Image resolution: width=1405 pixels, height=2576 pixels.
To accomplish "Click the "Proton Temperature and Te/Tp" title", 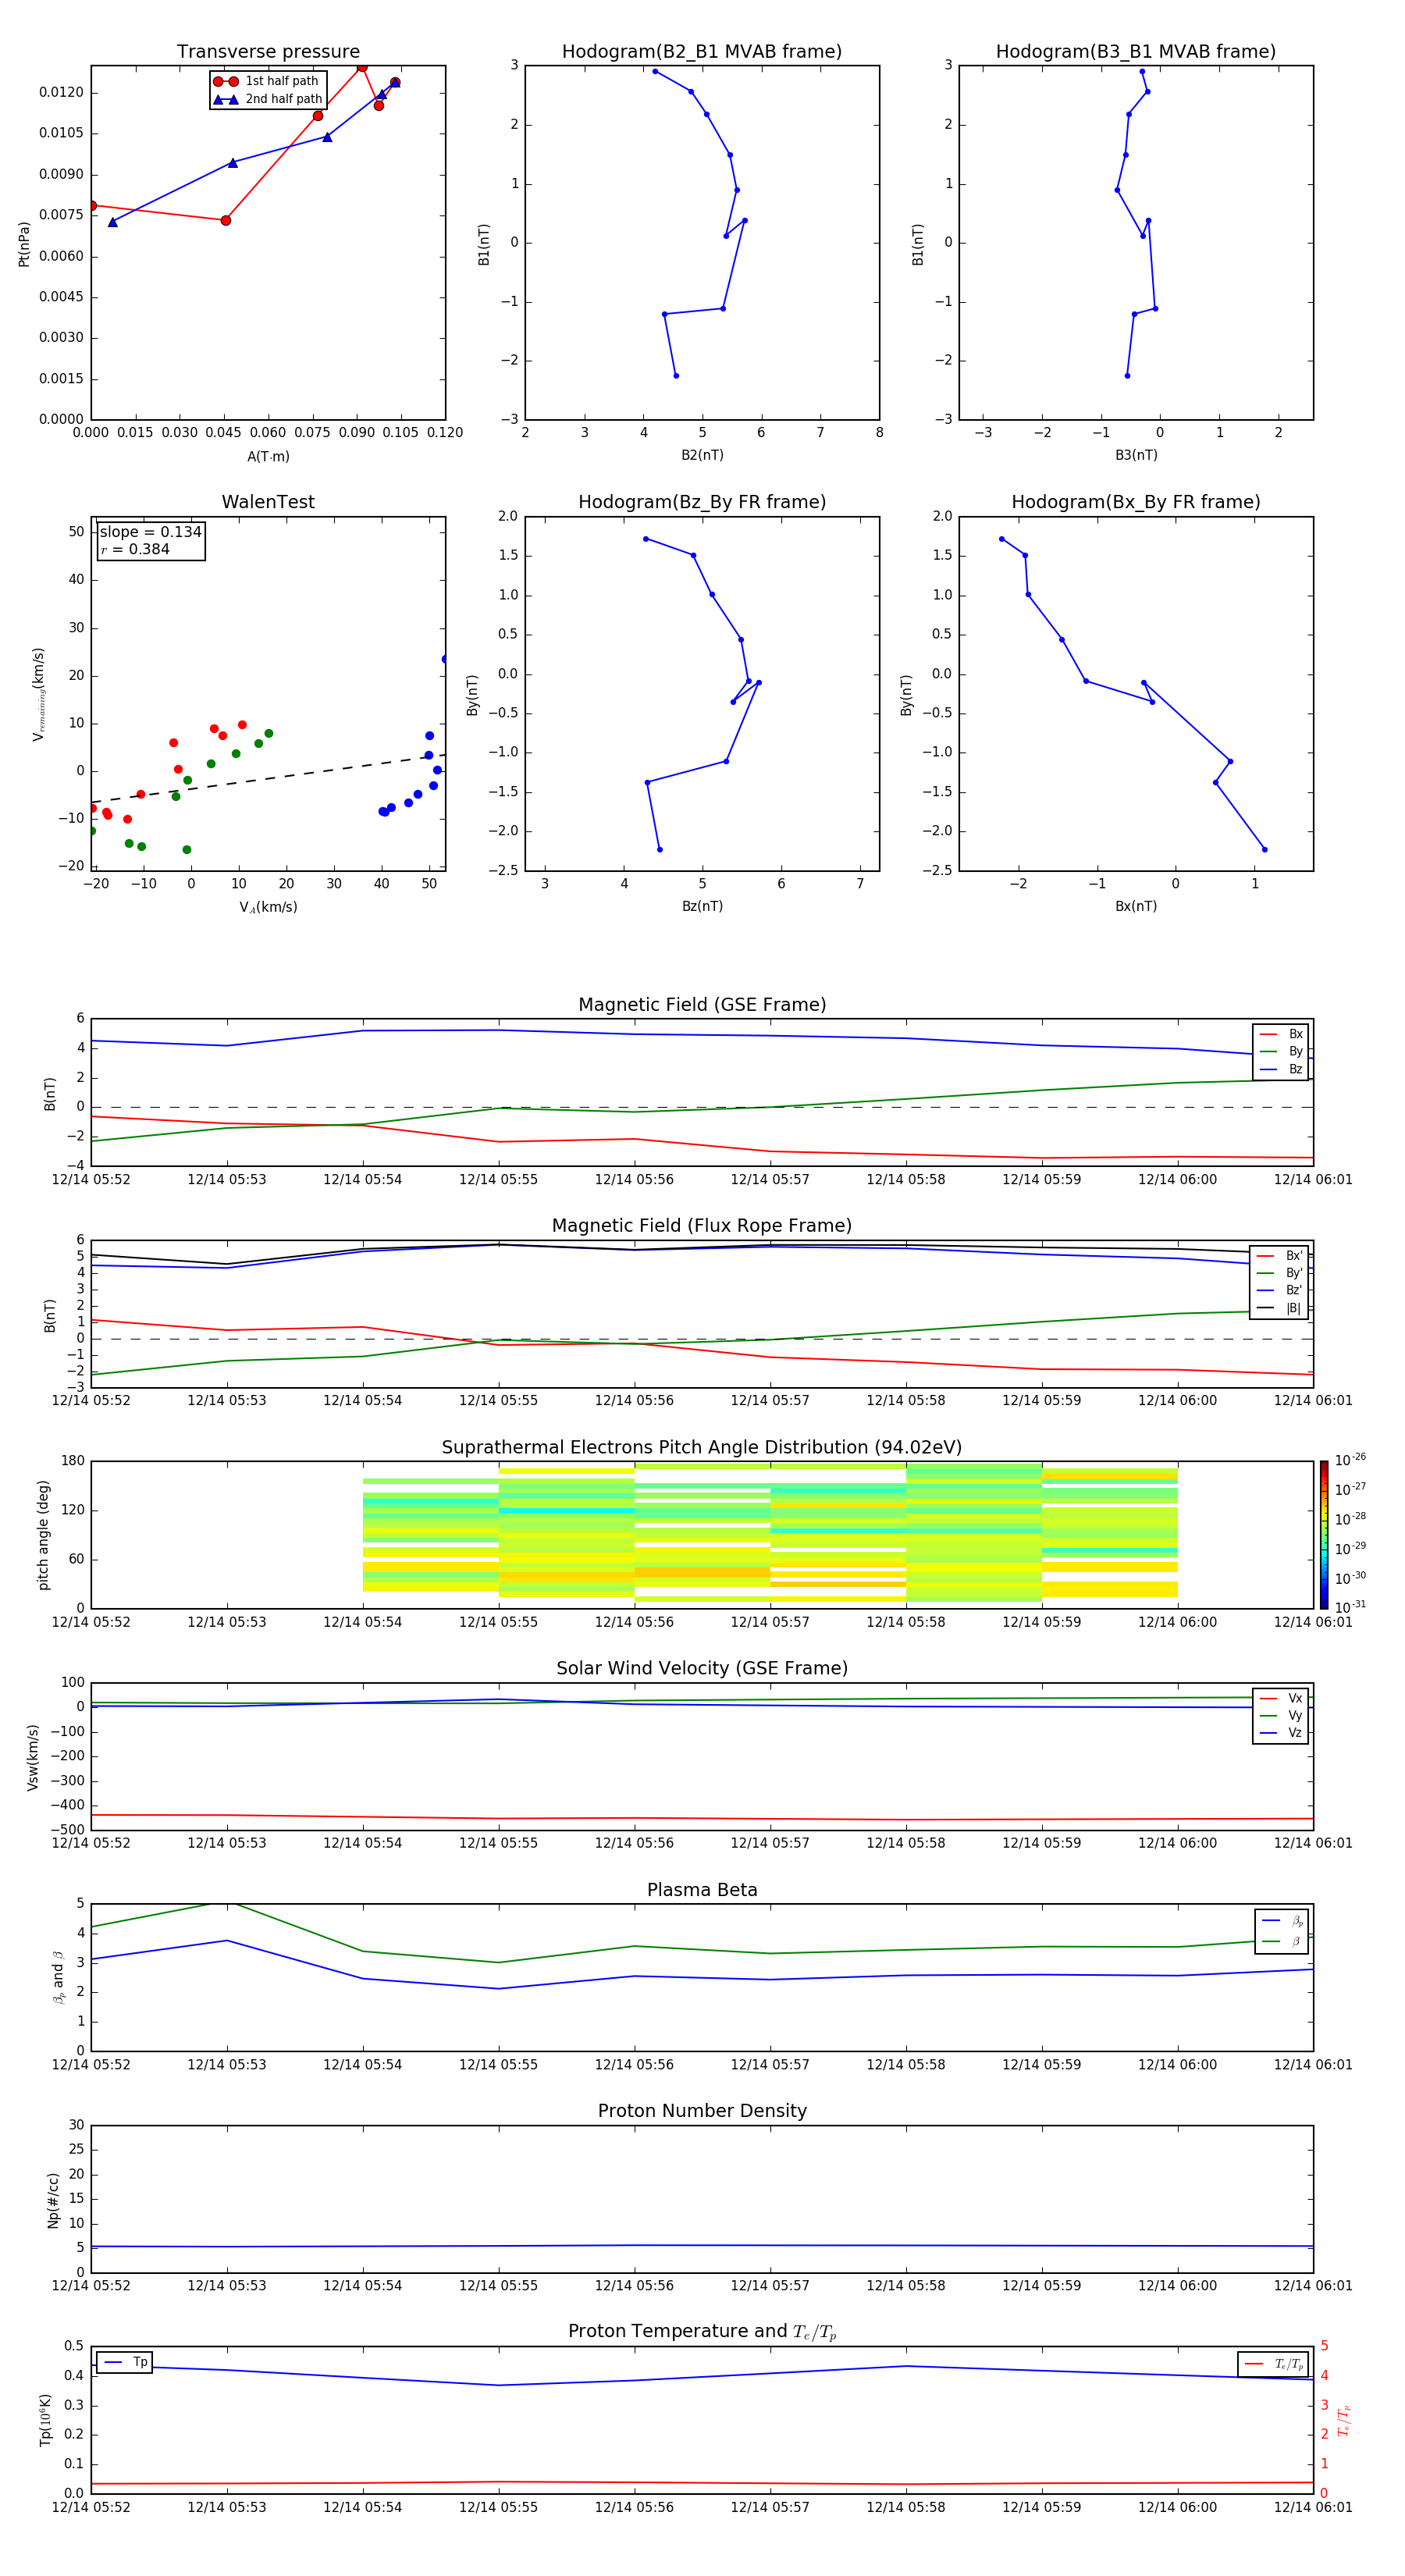I will pos(702,2332).
